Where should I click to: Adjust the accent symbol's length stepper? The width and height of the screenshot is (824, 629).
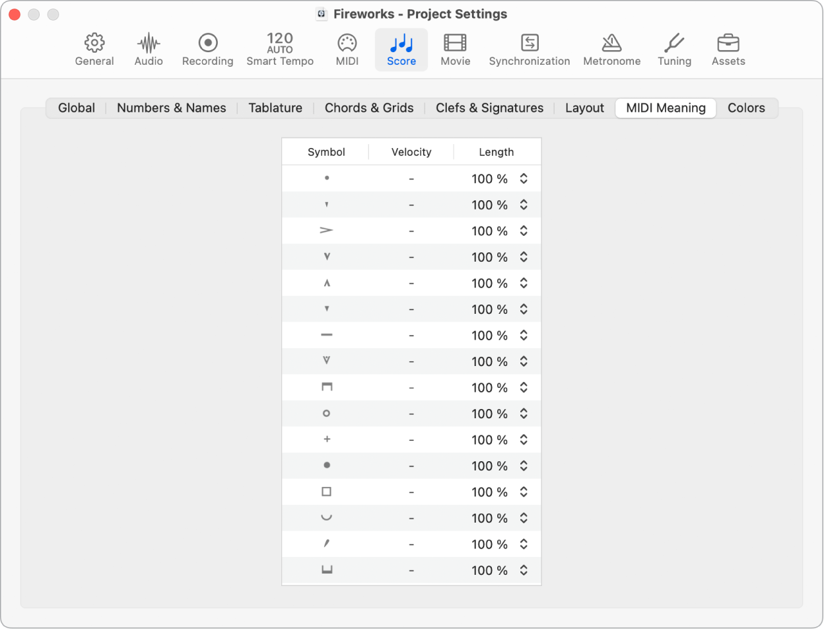tap(524, 231)
